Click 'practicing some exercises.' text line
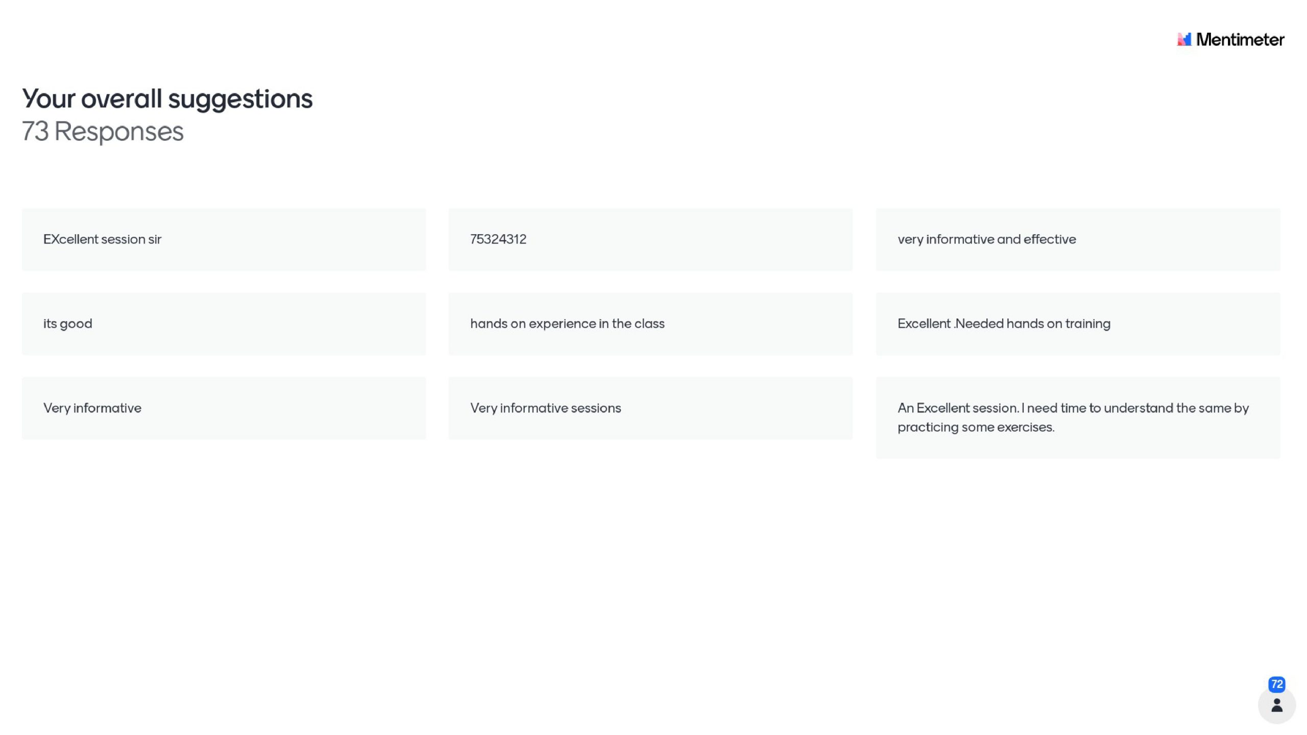Image resolution: width=1307 pixels, height=735 pixels. click(x=976, y=427)
